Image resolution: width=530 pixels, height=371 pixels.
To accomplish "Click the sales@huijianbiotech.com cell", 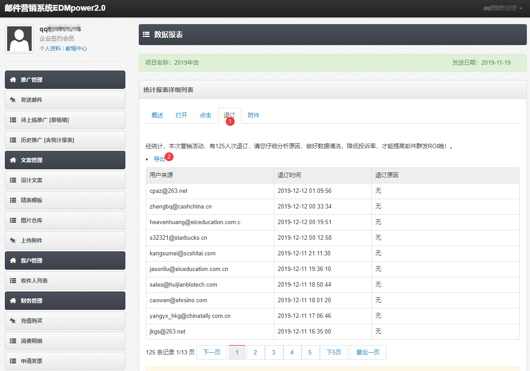I will point(210,285).
